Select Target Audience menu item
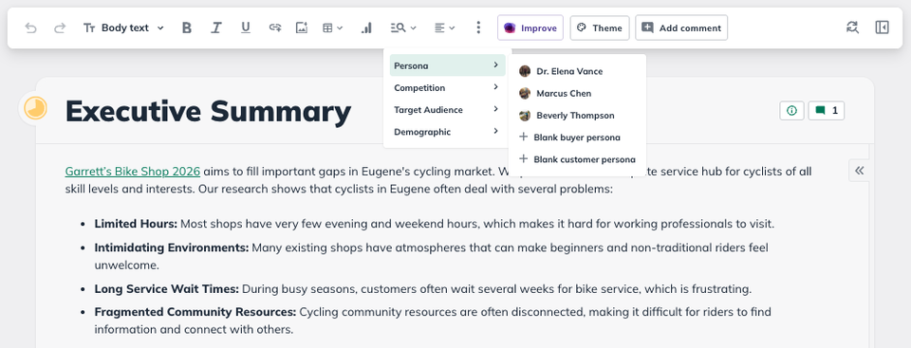 point(447,110)
